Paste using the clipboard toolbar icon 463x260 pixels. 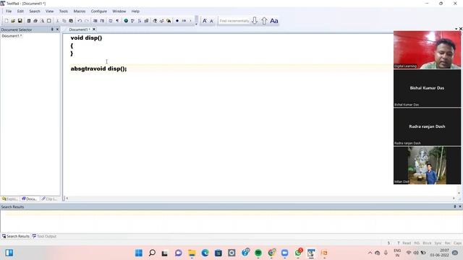(x=71, y=21)
